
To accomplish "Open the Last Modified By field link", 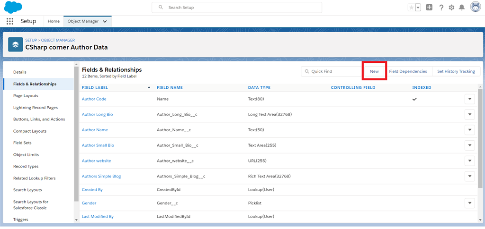I will point(98,216).
